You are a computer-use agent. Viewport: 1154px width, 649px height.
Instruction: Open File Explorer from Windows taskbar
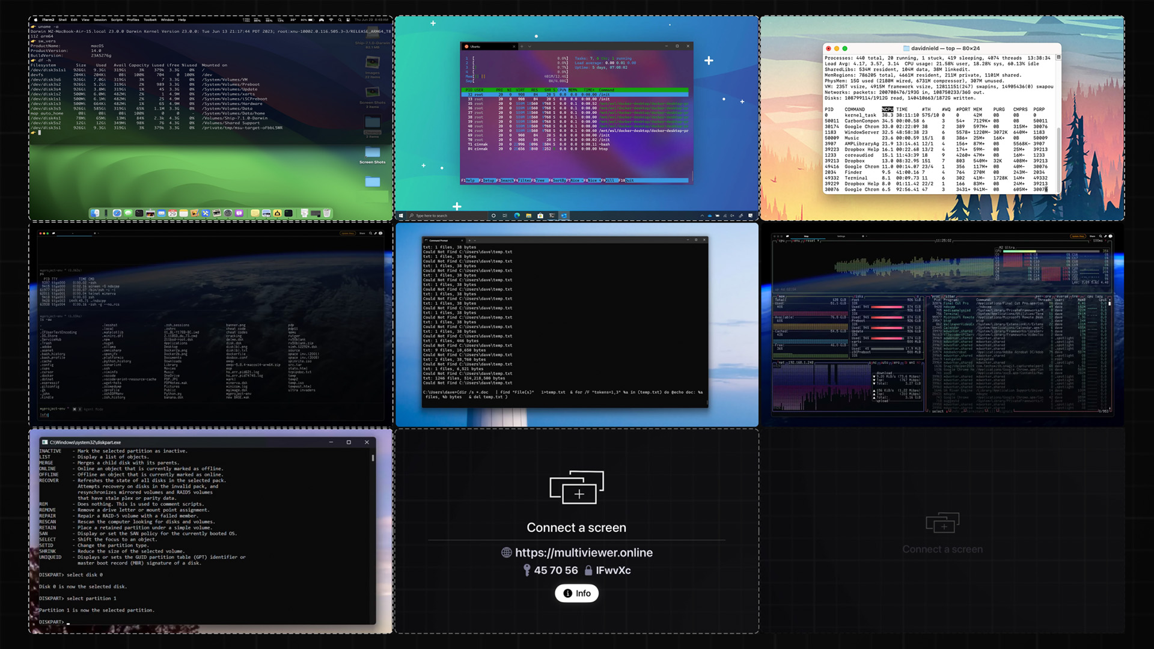(x=528, y=216)
